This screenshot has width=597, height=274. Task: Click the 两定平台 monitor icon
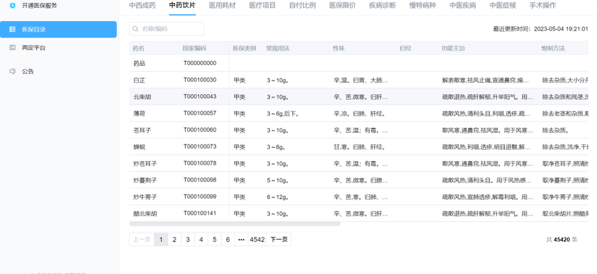(x=13, y=48)
